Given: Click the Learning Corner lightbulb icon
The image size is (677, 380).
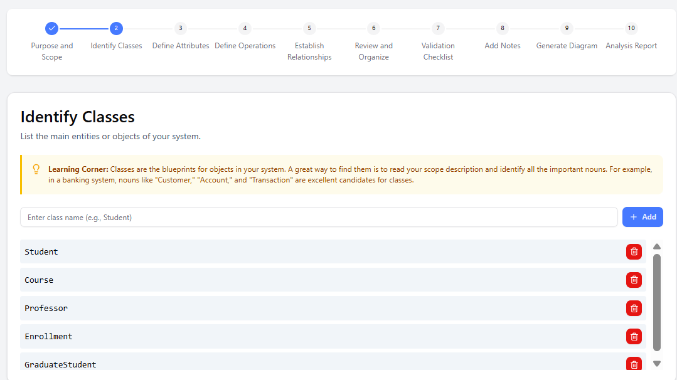Looking at the screenshot, I should coord(36,169).
